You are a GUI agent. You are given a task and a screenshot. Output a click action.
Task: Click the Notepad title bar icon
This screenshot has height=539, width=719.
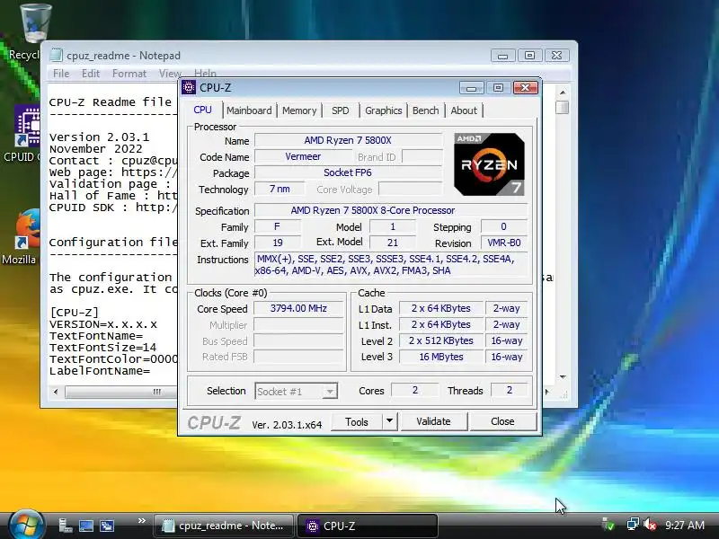[57, 55]
